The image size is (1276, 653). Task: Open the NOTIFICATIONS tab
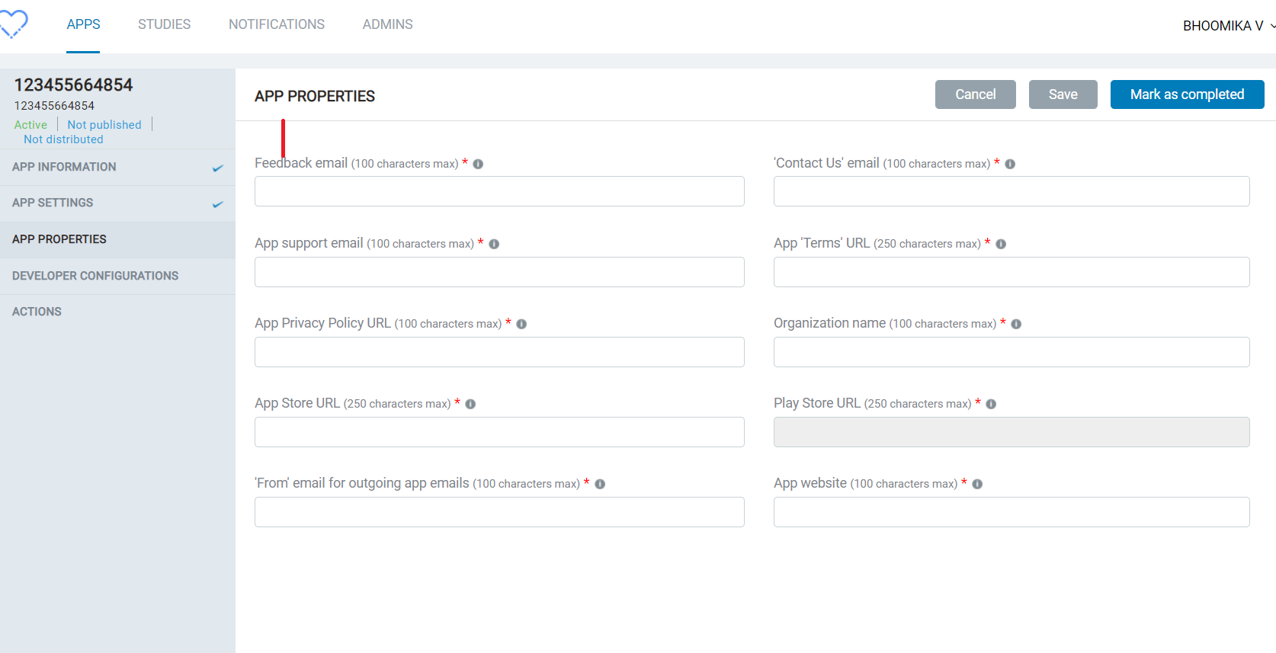[x=277, y=24]
